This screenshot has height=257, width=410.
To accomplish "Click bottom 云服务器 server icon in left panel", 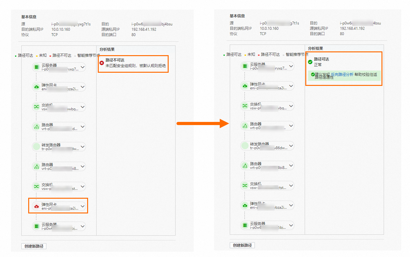I will [36, 226].
